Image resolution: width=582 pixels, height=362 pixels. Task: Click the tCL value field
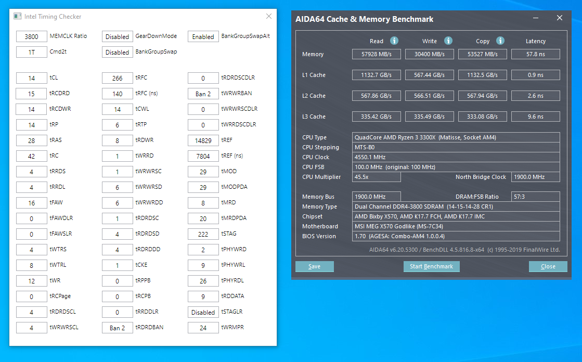[32, 78]
